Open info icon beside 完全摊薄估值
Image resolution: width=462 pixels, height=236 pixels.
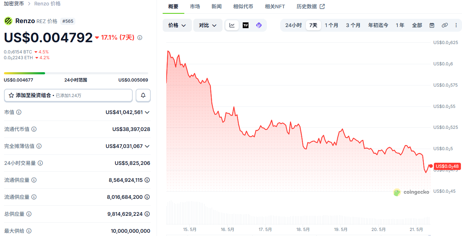tap(39, 146)
